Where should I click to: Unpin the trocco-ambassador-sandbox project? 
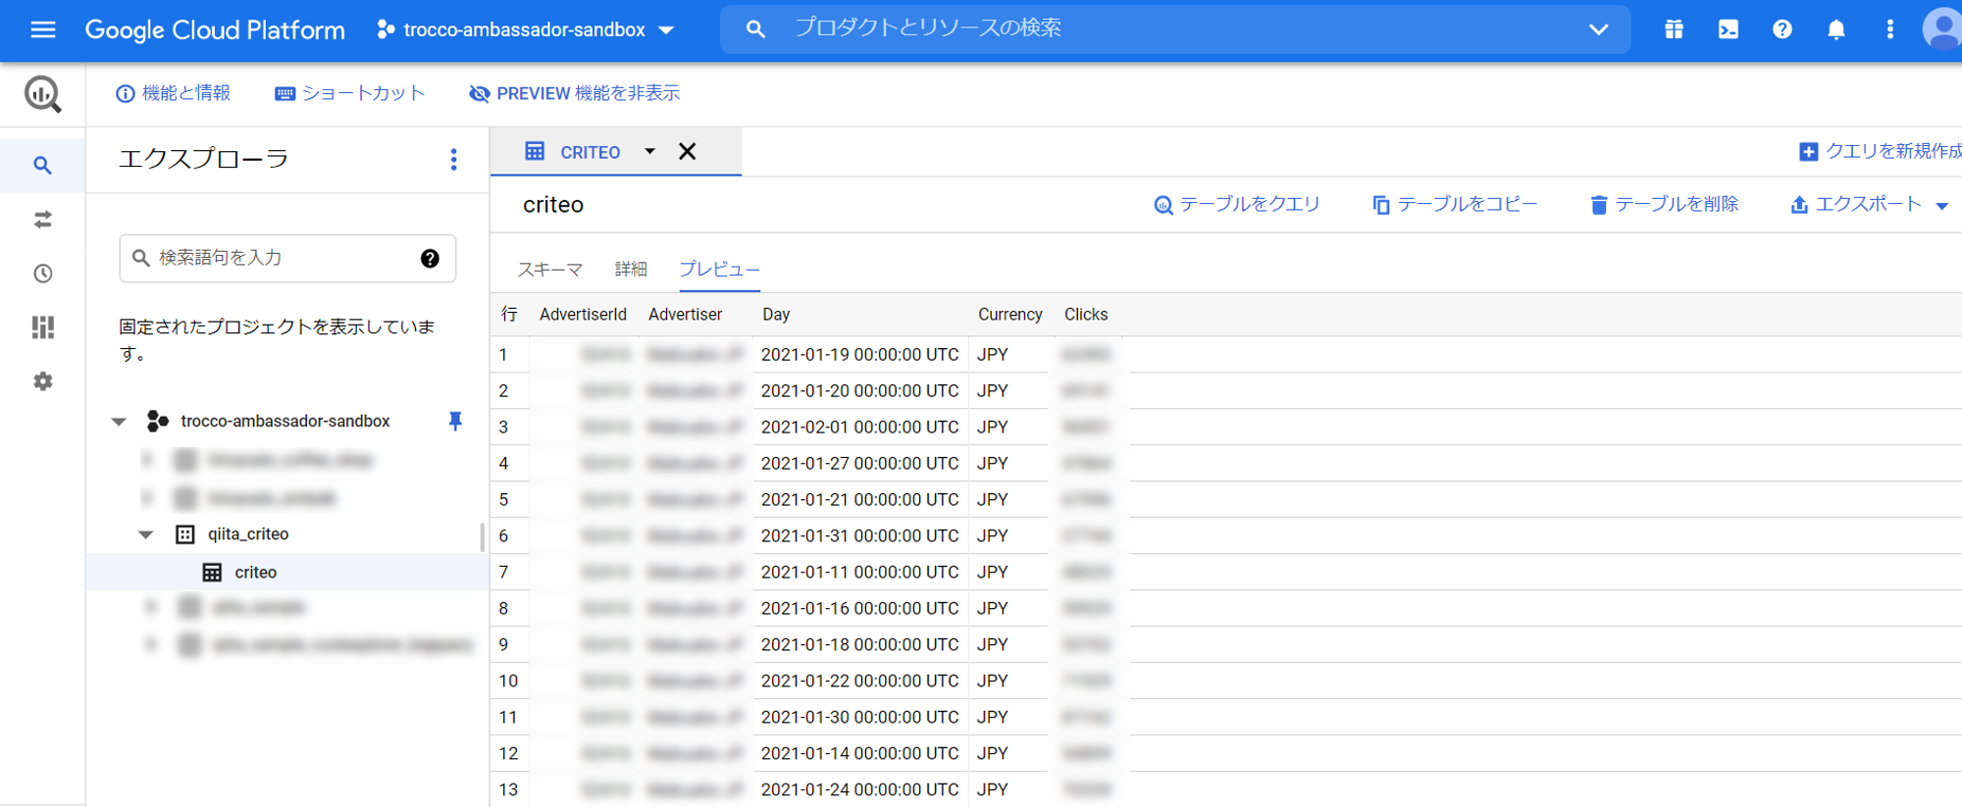click(x=455, y=421)
